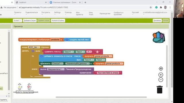
Task: Go to previous error with up arrow
Action: 29,84
